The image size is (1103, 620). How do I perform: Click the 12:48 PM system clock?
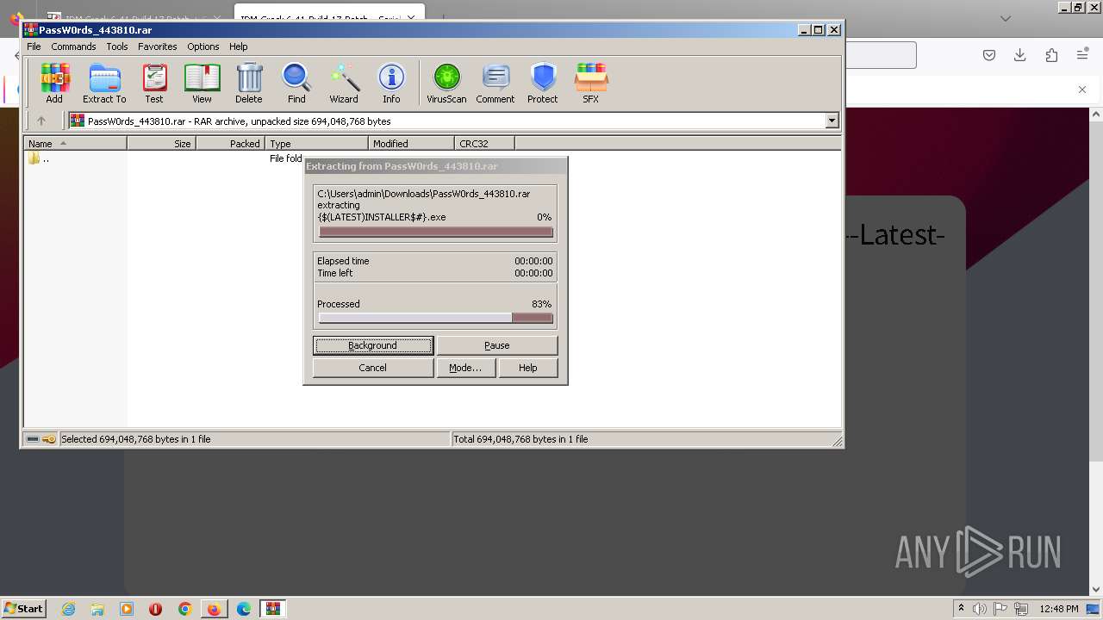coord(1059,609)
